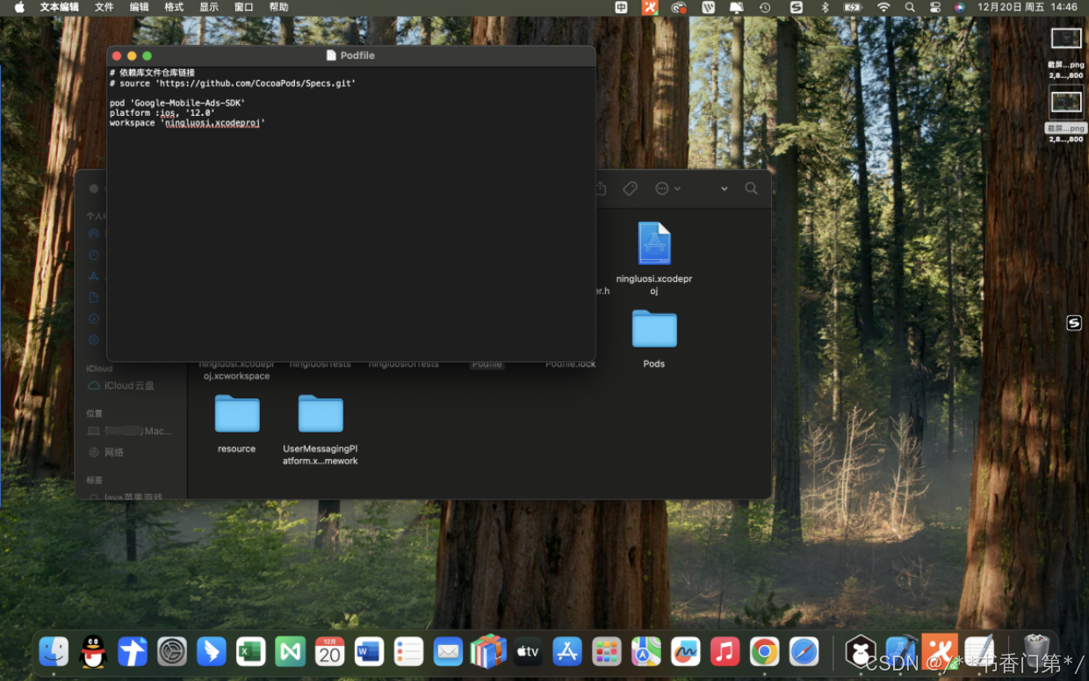The image size is (1089, 681).
Task: Click the Siri menu bar icon
Action: 960,7
